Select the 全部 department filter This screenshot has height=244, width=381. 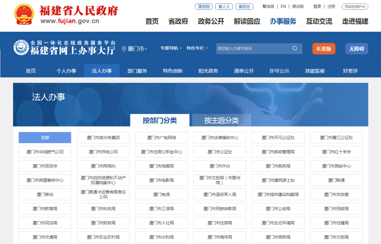click(45, 137)
